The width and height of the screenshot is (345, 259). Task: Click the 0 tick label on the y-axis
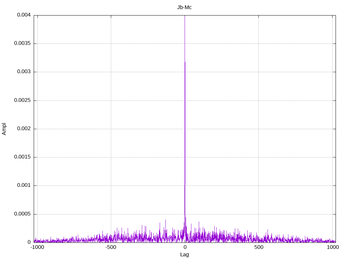(29, 242)
